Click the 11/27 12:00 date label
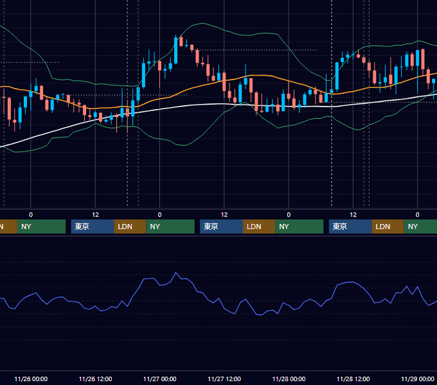The width and height of the screenshot is (437, 385). point(224,379)
